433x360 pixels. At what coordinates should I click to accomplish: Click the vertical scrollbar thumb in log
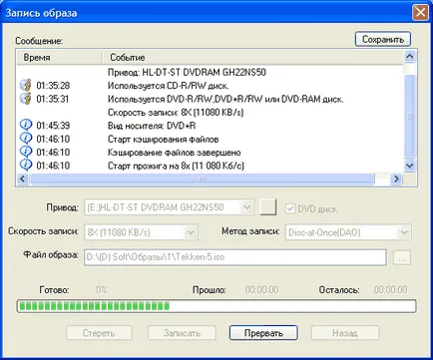click(410, 116)
